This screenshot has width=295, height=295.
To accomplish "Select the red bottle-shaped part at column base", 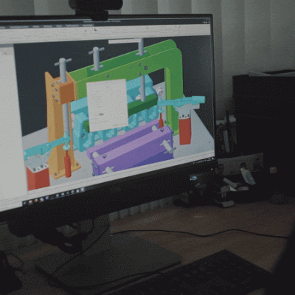I will point(68,164).
